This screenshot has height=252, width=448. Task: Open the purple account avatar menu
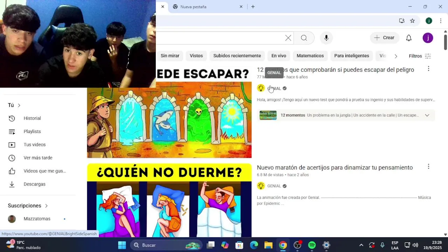click(428, 38)
